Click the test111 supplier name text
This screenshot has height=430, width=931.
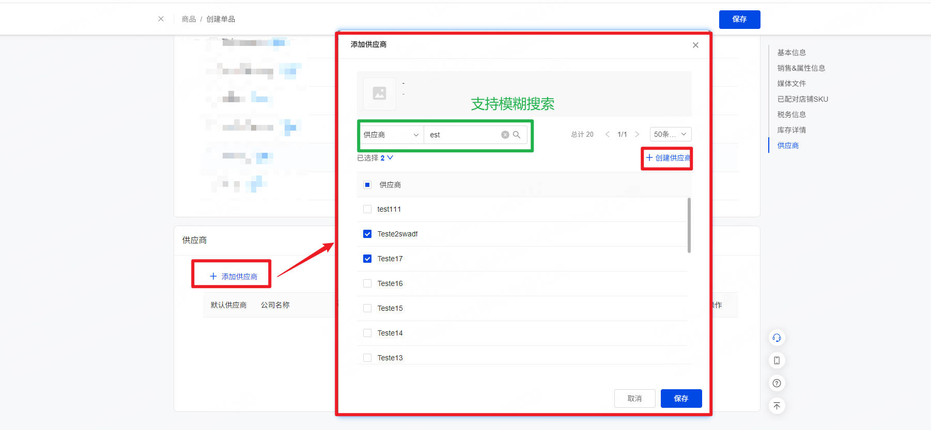click(x=389, y=209)
